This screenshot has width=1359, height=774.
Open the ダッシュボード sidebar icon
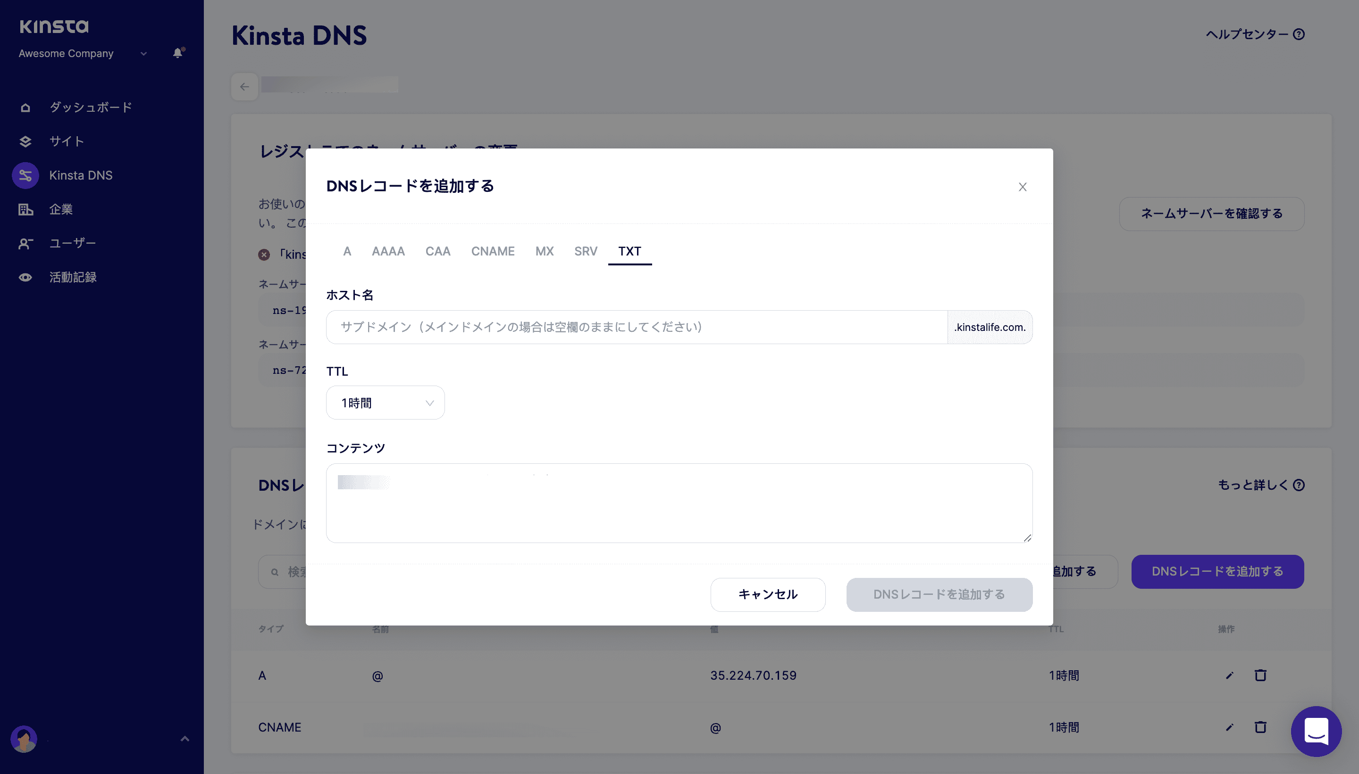pyautogui.click(x=25, y=107)
